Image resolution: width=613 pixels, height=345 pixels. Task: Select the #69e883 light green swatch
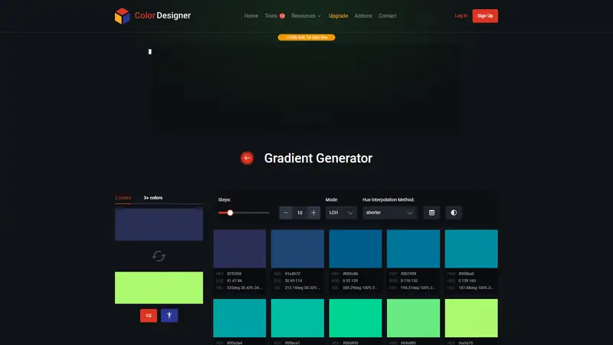tap(413, 318)
